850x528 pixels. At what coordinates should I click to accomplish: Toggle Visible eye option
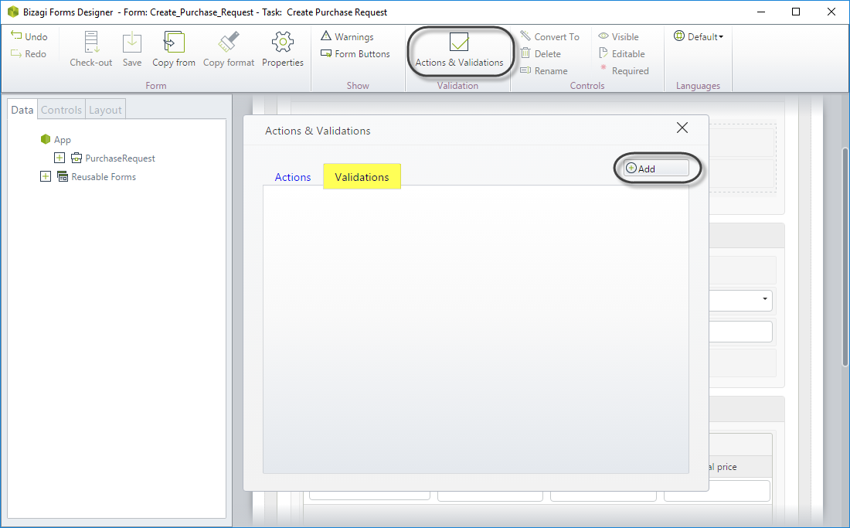pos(618,36)
